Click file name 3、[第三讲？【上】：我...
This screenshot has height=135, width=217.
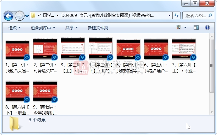73,68
